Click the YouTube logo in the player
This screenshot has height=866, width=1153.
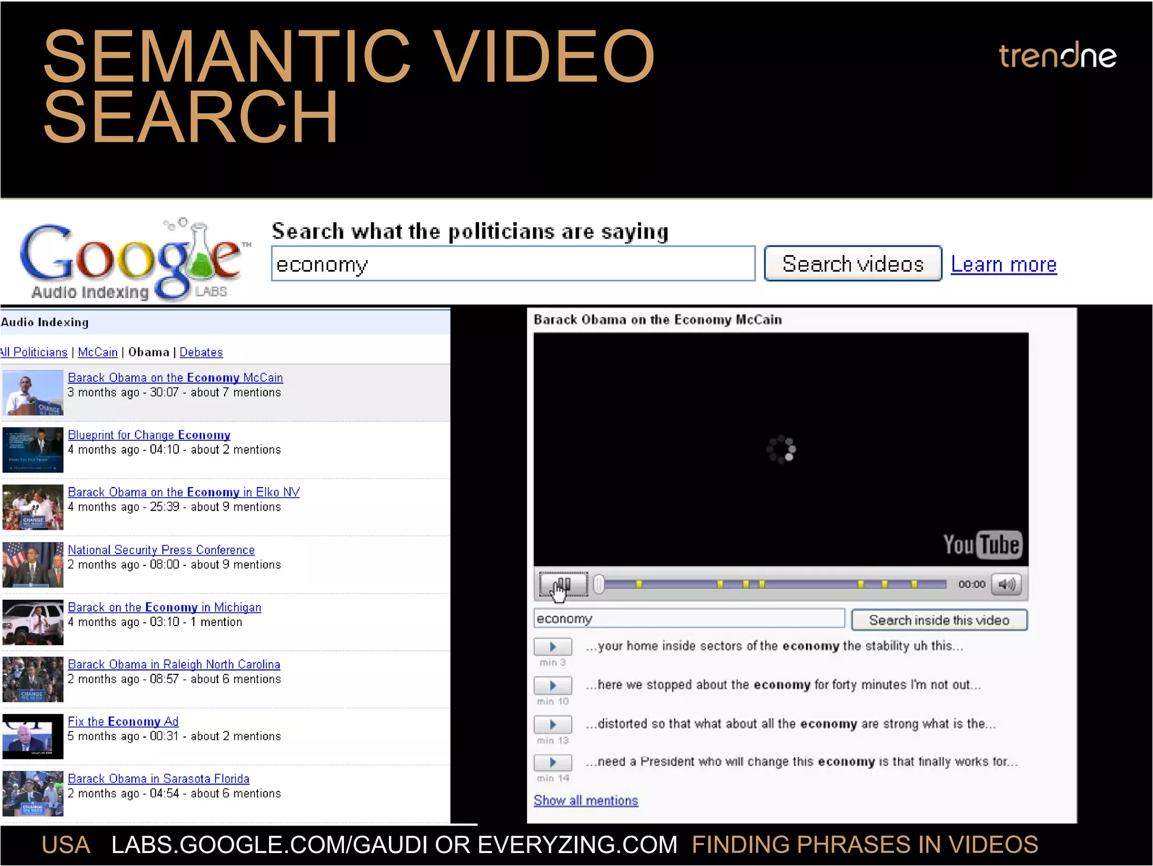pos(982,544)
